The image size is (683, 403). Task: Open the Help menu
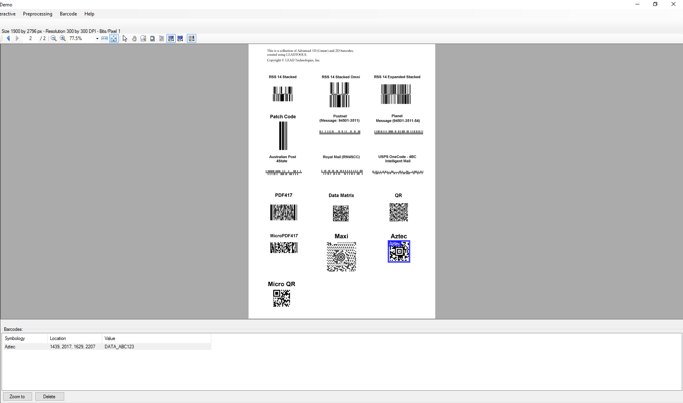89,14
